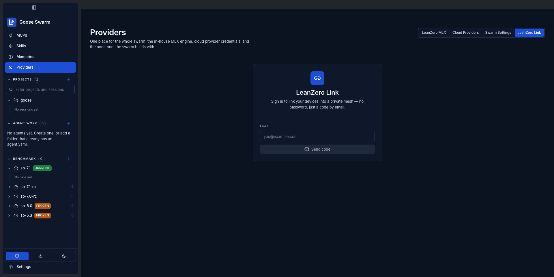This screenshot has width=554, height=277.
Task: Click the search icon in filter box
Action: 11,90
